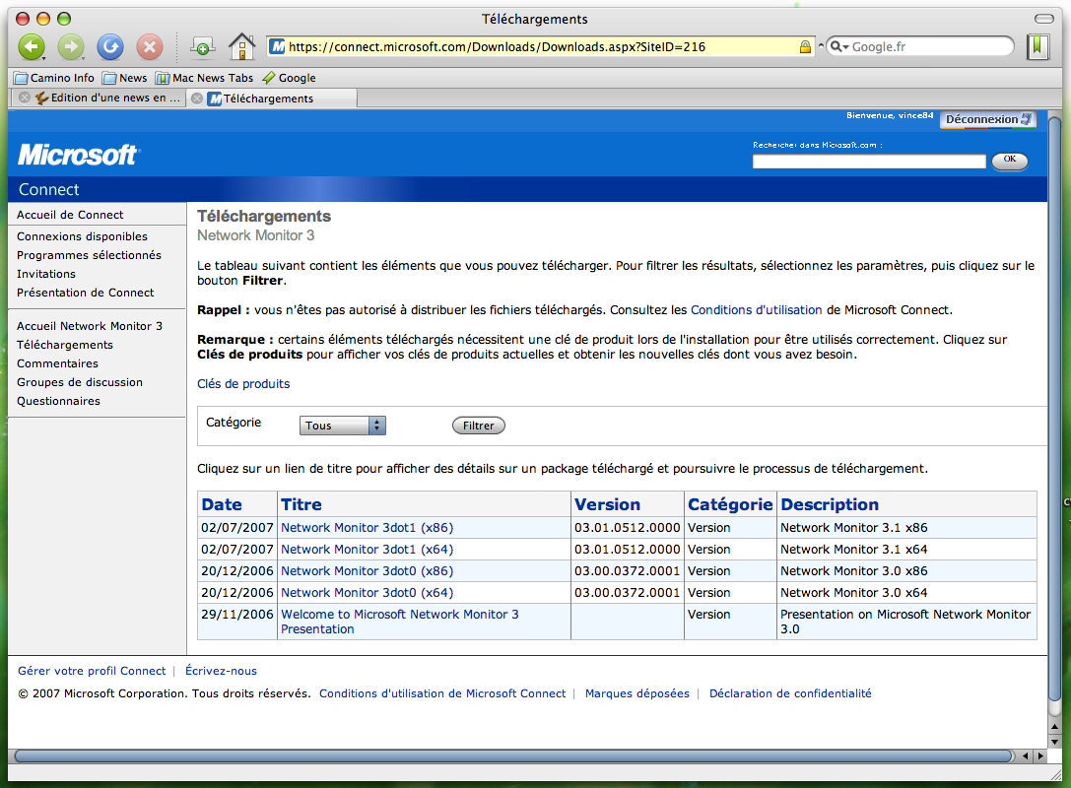Reload the page with the refresh icon
The width and height of the screenshot is (1071, 788).
tap(109, 45)
